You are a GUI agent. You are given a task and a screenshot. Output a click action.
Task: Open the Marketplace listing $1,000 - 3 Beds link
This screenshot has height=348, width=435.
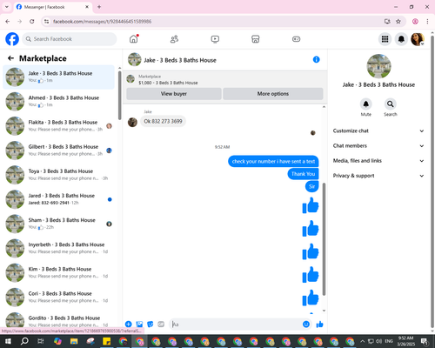tap(168, 83)
